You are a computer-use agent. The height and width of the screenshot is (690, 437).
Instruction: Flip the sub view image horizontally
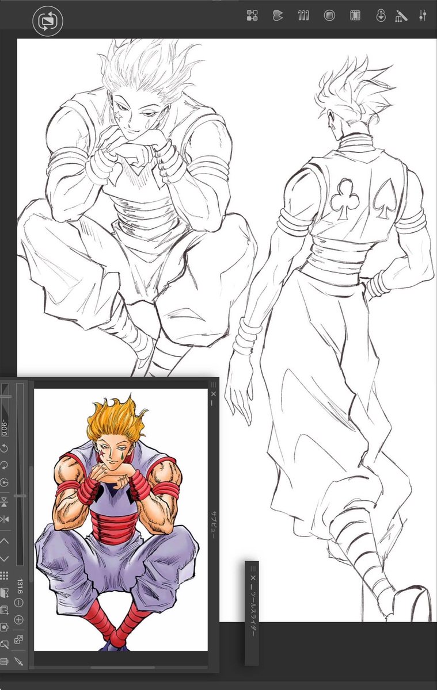4,519
